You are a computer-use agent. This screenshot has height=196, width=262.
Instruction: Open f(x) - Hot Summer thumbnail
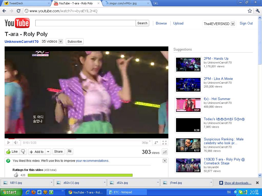click(x=188, y=105)
